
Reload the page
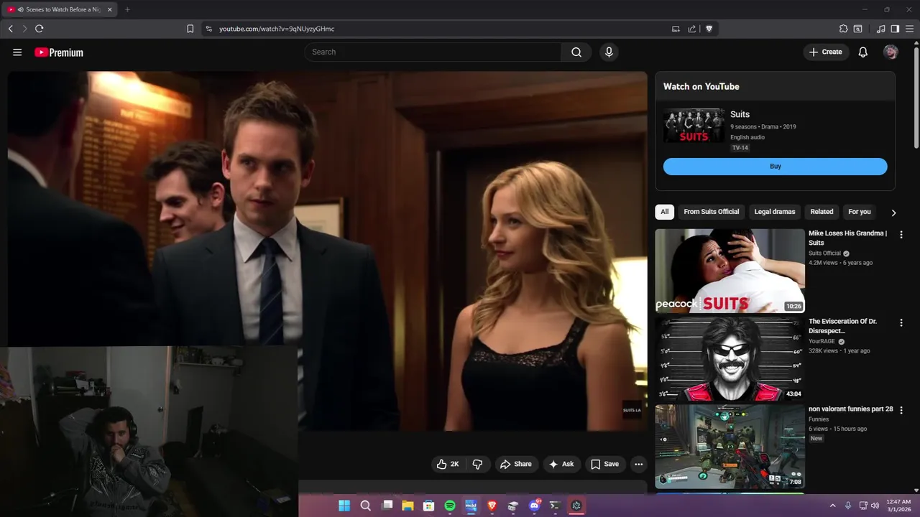coord(39,29)
